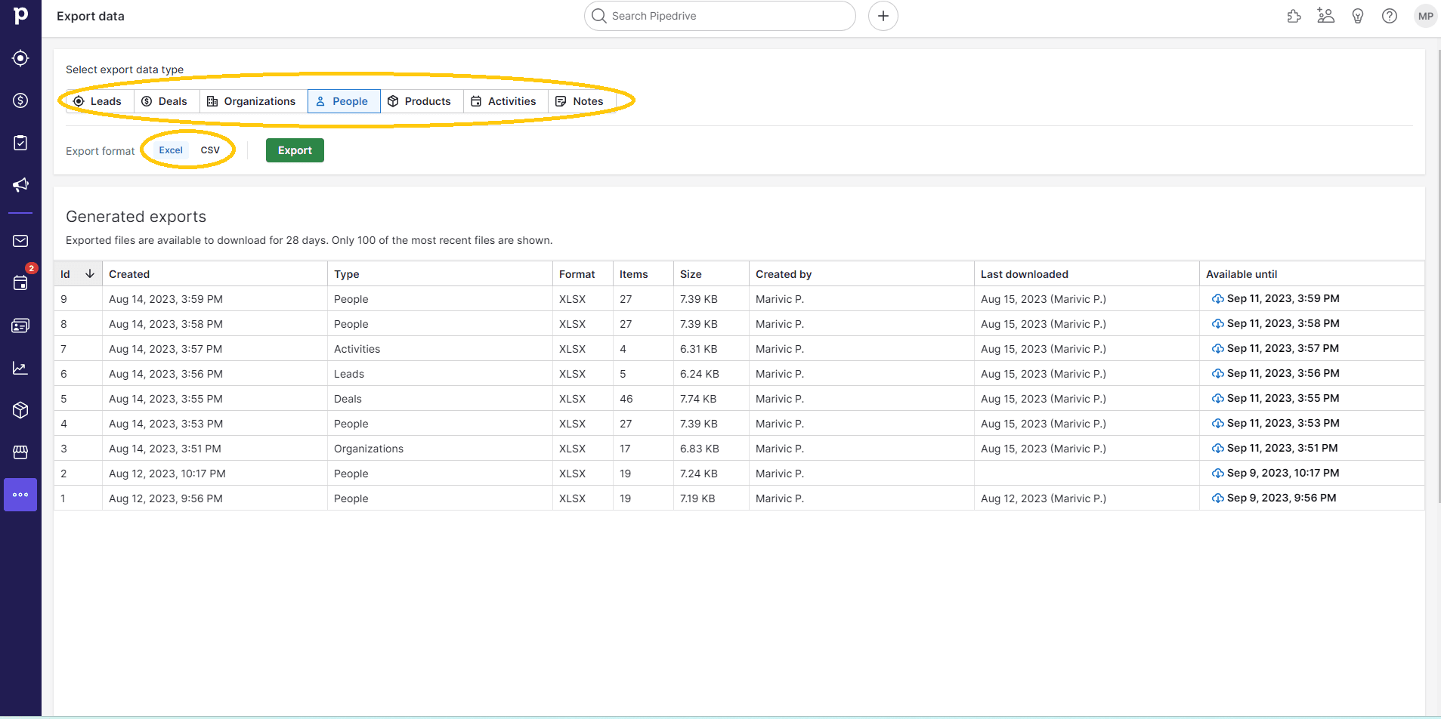Open Marketplace from the sidebar storefront icon
1441x719 pixels.
20,452
